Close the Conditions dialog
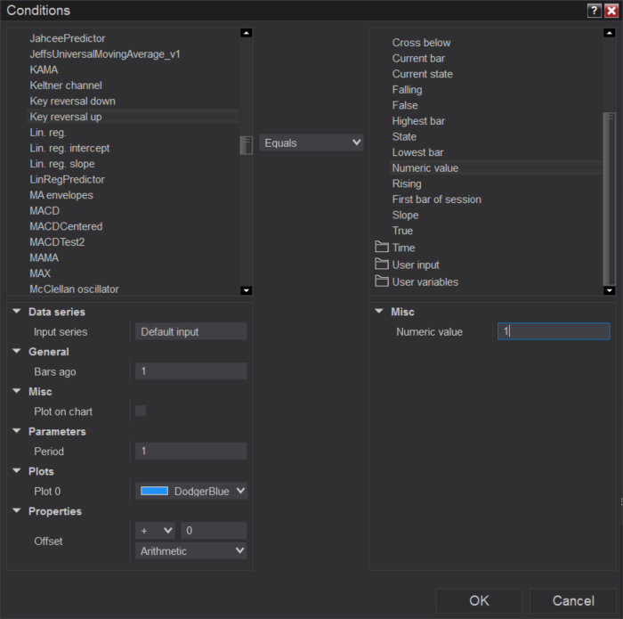This screenshot has height=619, width=623. tap(611, 11)
